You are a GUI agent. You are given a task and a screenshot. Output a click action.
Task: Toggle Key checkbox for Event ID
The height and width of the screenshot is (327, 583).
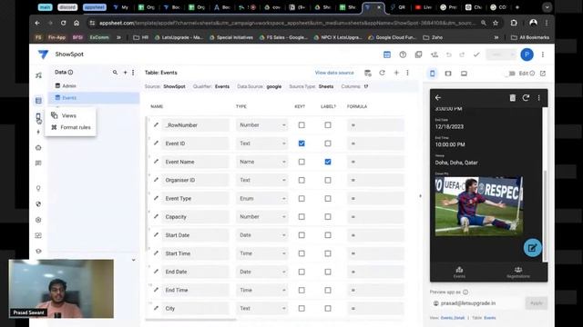click(x=302, y=144)
